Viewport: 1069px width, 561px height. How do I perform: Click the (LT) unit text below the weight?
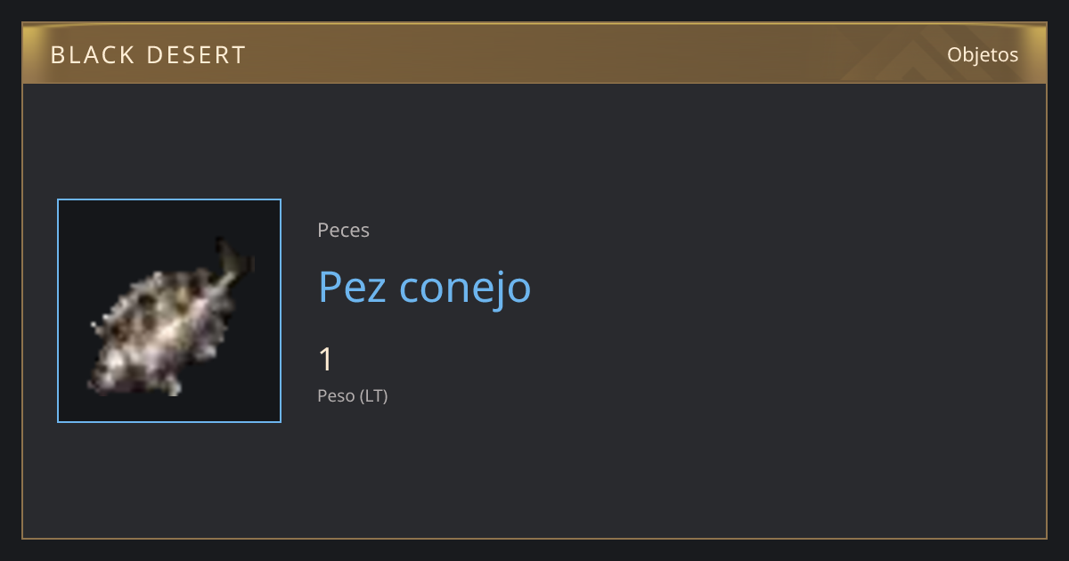(x=373, y=396)
